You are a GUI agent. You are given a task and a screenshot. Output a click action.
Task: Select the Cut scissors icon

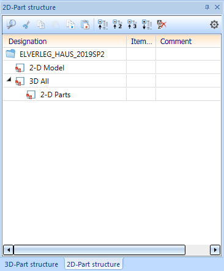point(26,24)
